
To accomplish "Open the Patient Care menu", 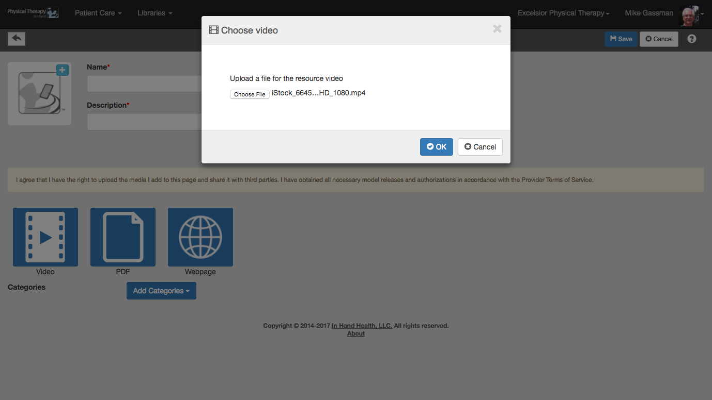I will click(98, 13).
